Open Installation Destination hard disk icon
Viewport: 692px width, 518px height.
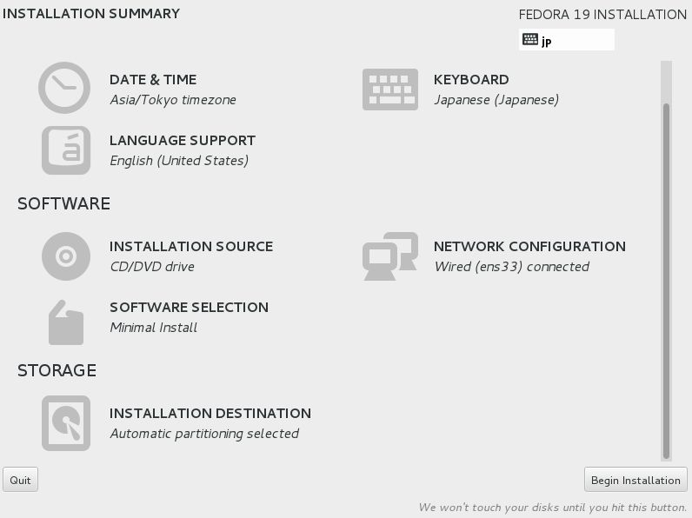click(66, 423)
